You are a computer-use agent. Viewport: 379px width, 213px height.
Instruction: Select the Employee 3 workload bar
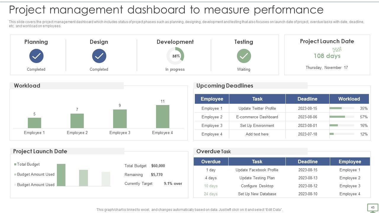(120, 119)
